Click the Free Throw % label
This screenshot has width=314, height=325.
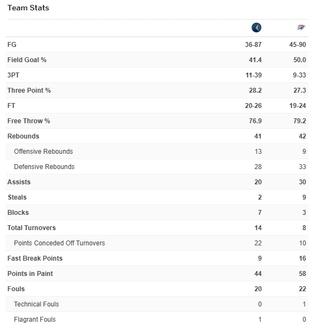(x=28, y=121)
